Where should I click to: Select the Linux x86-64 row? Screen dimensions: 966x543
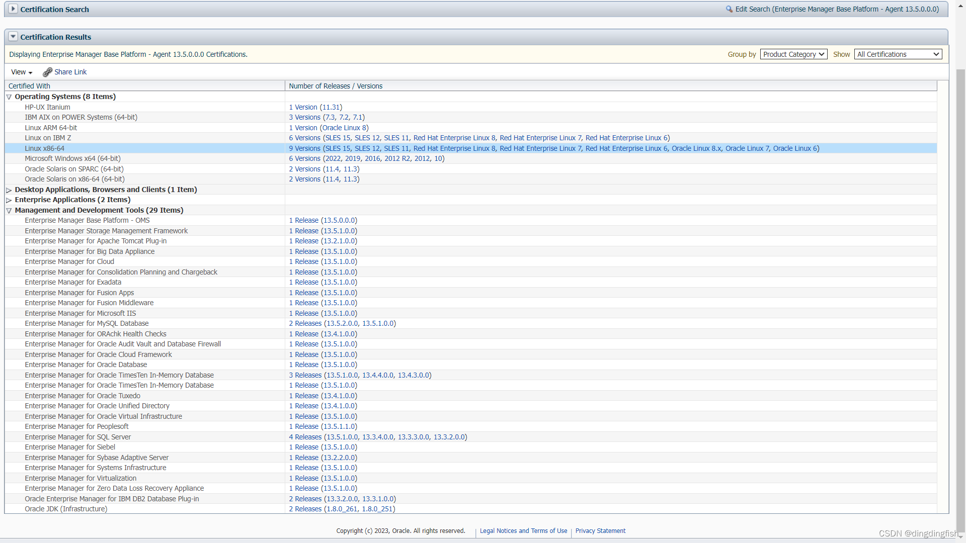tap(471, 148)
